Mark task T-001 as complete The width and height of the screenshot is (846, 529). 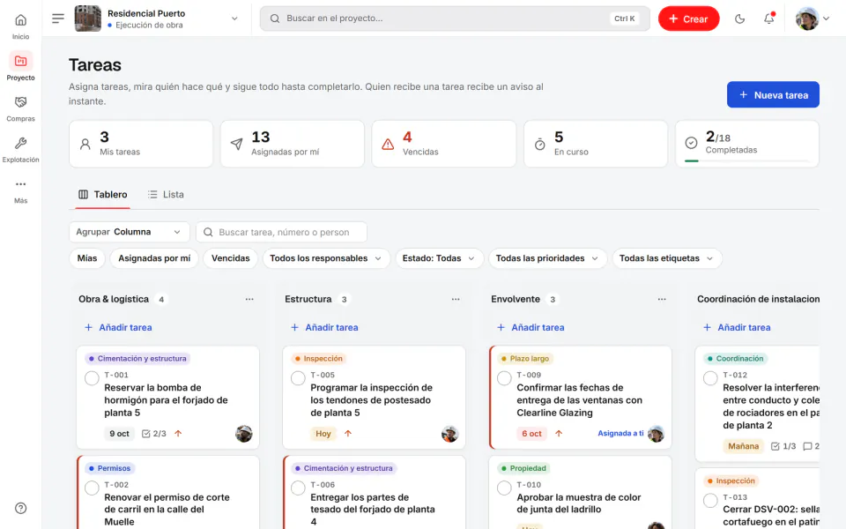coord(92,378)
